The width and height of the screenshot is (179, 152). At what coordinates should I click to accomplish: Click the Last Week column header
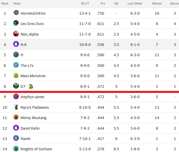point(135,3)
